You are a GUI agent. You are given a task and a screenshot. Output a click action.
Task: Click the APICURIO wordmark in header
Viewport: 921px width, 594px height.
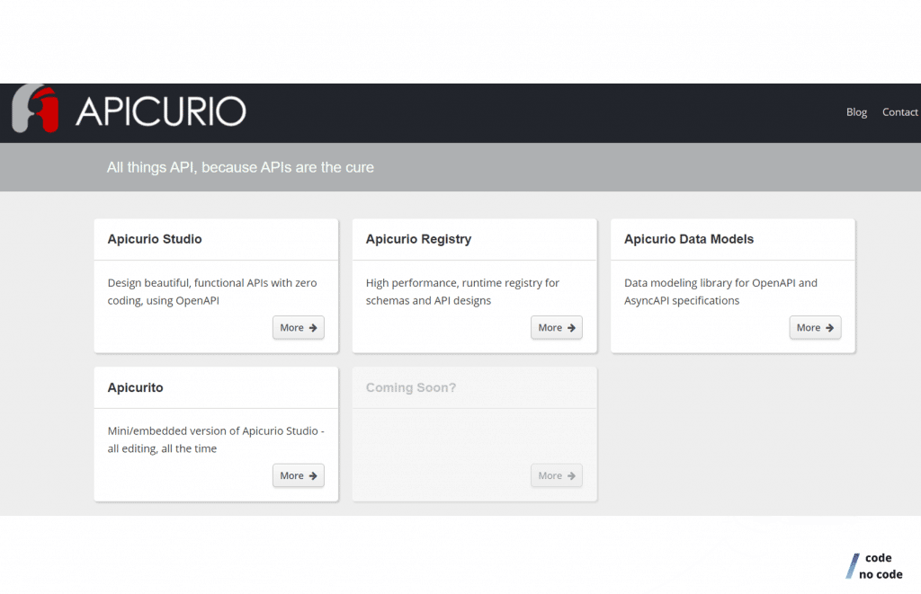161,111
